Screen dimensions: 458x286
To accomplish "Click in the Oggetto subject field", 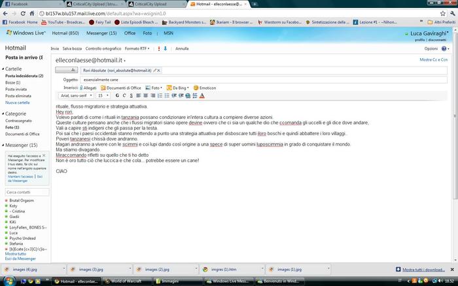I will tap(264, 80).
